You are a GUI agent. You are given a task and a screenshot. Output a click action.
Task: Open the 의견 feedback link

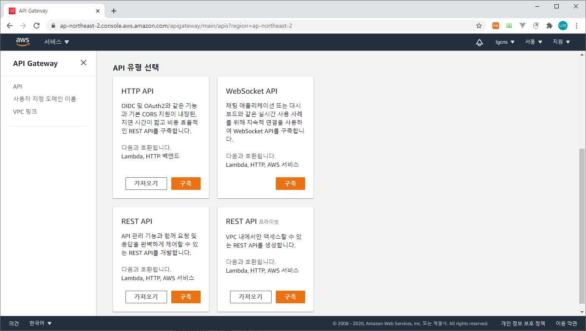[x=14, y=323]
